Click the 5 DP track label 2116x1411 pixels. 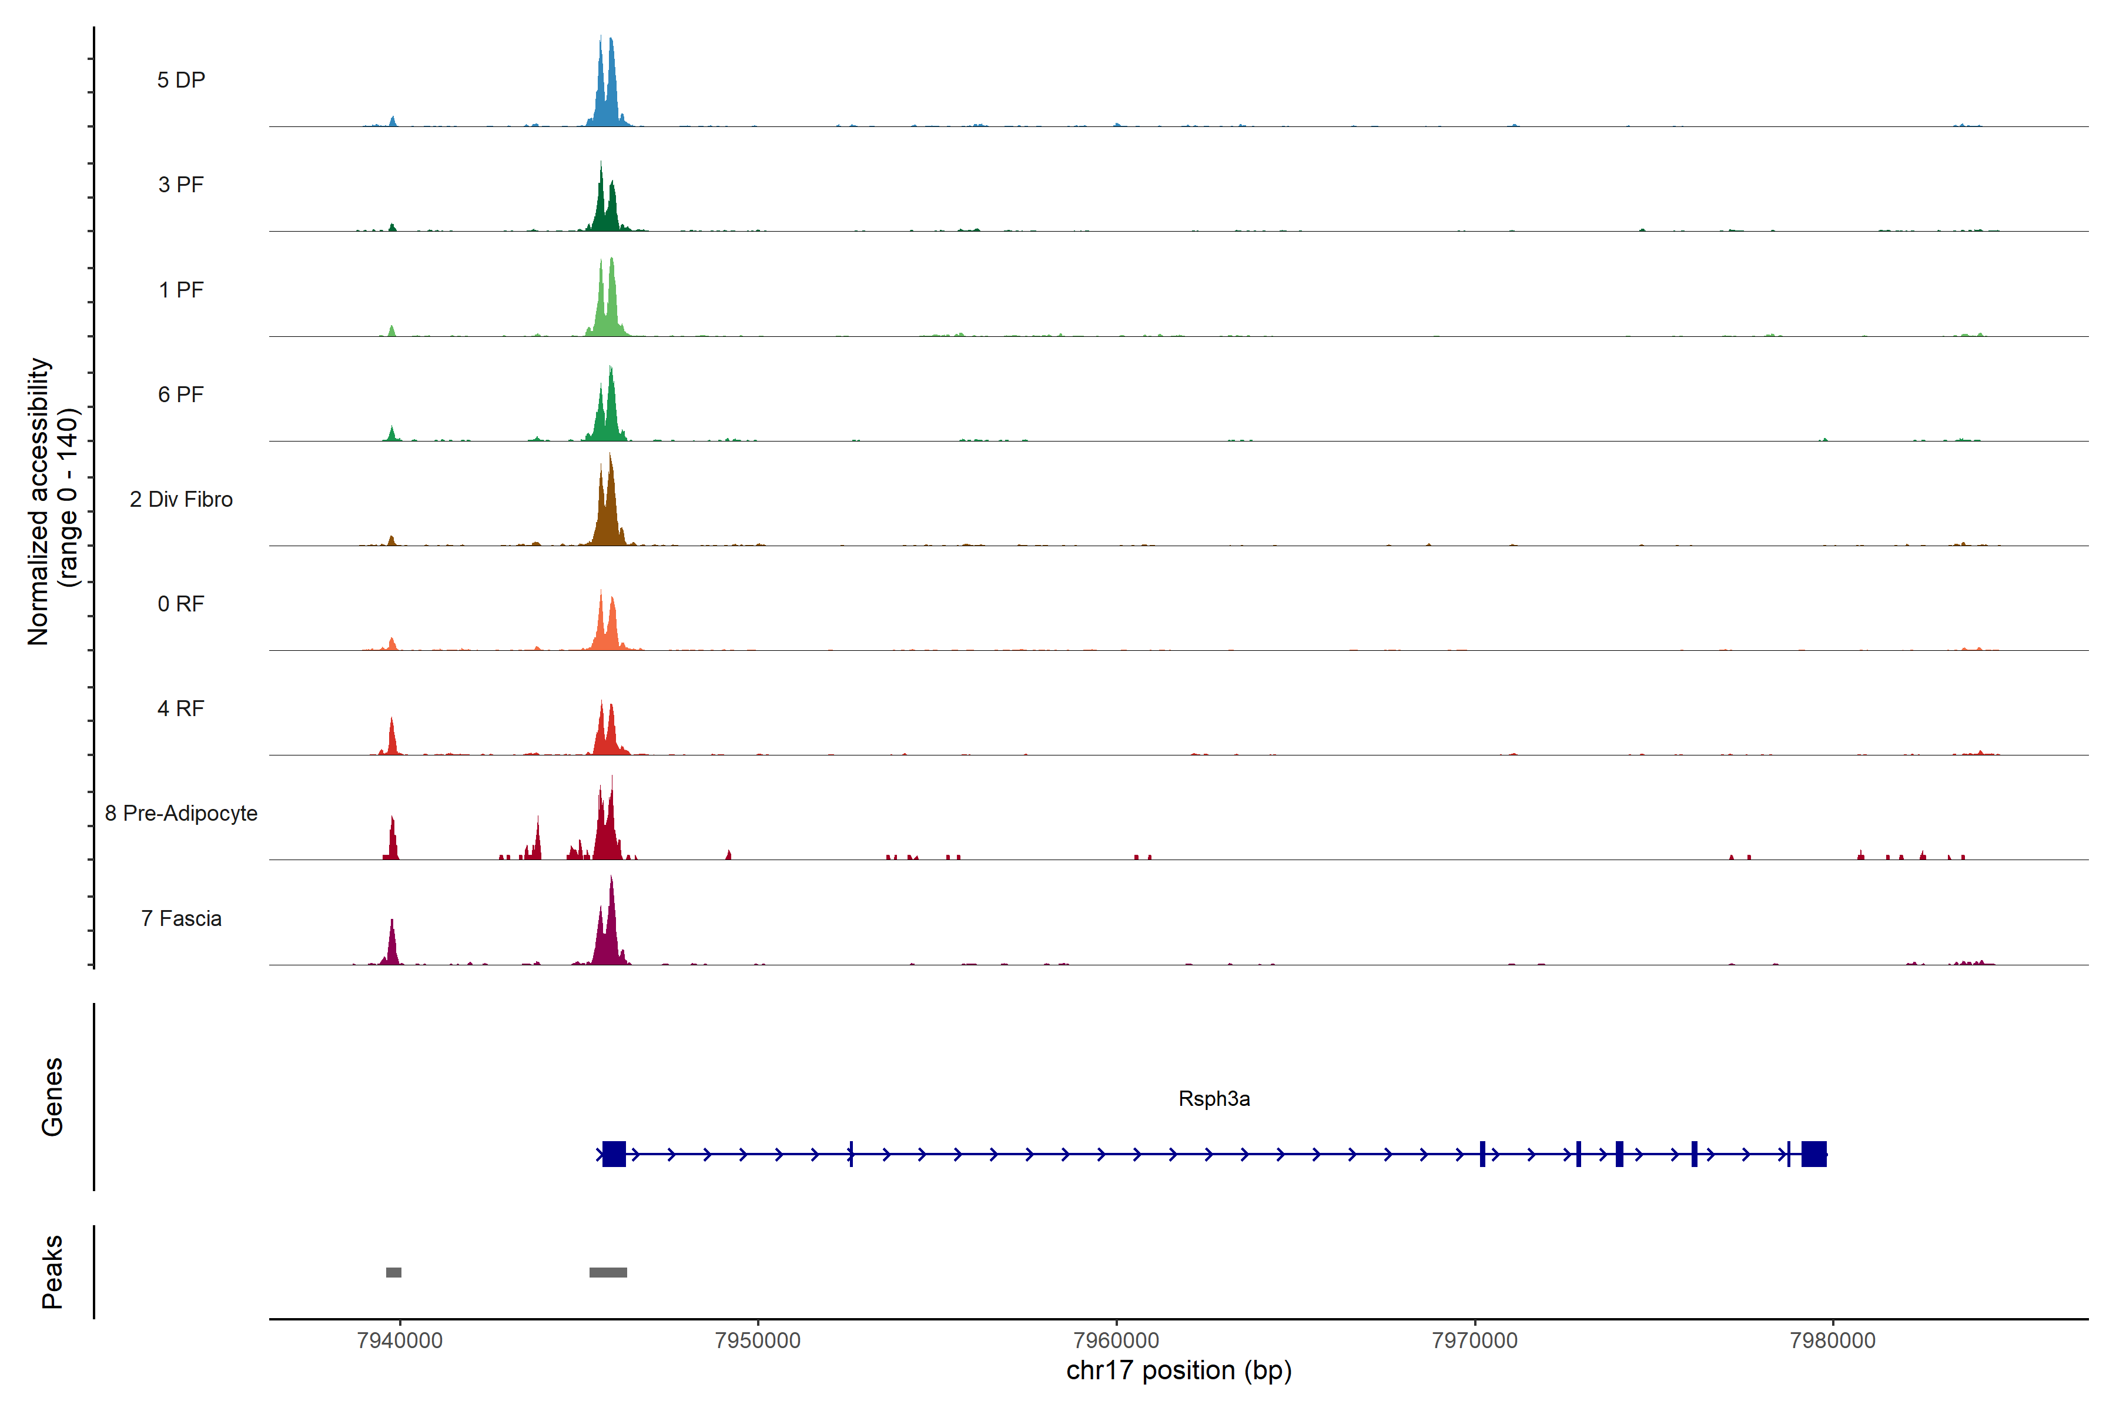pos(181,80)
